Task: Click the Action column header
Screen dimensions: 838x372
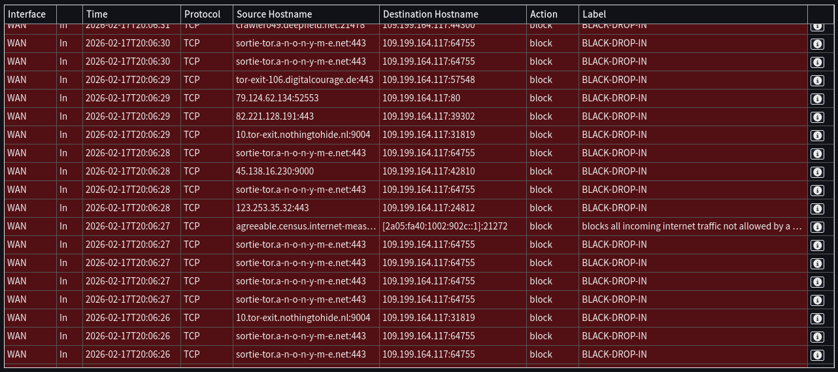Action: click(543, 14)
